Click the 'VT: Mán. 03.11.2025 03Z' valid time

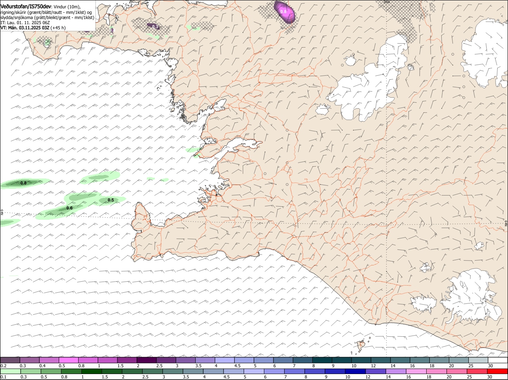tap(25, 28)
